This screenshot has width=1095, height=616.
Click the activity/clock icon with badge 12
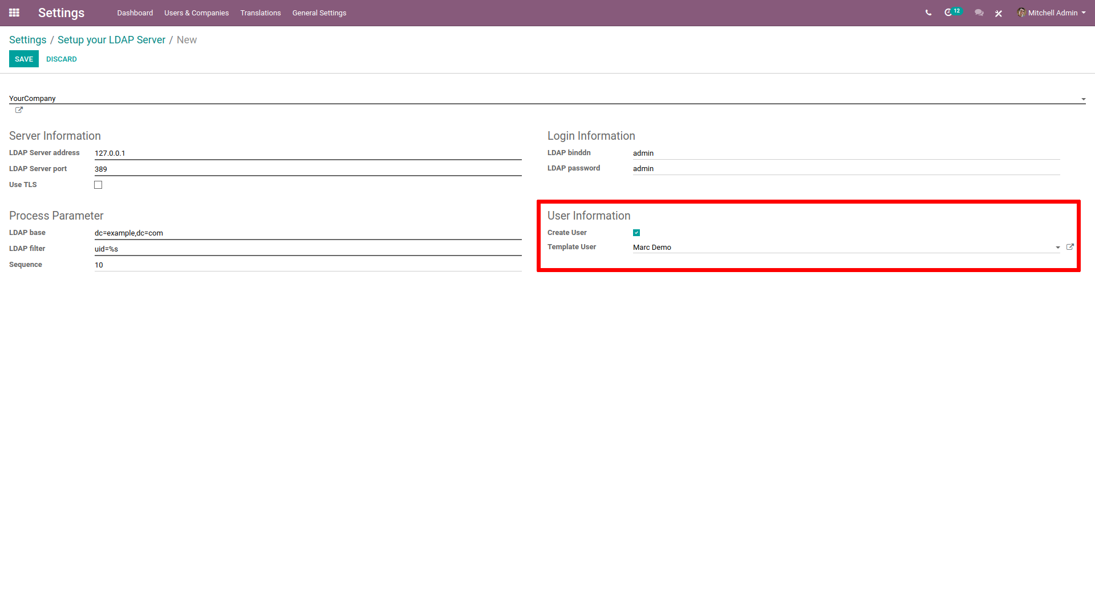(x=950, y=13)
